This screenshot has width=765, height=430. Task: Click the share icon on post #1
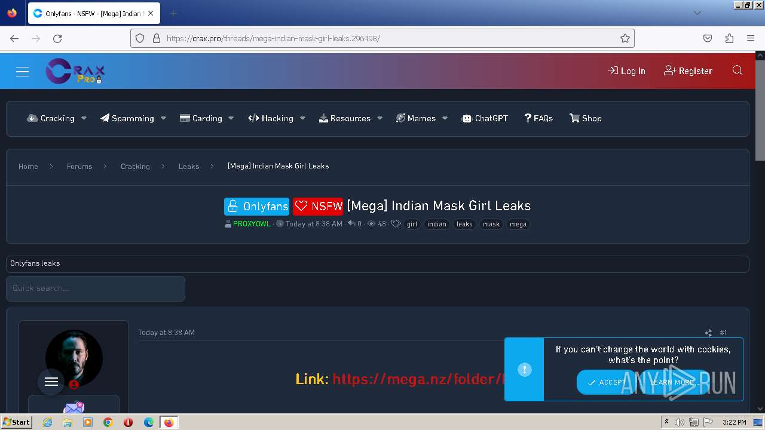click(x=708, y=333)
